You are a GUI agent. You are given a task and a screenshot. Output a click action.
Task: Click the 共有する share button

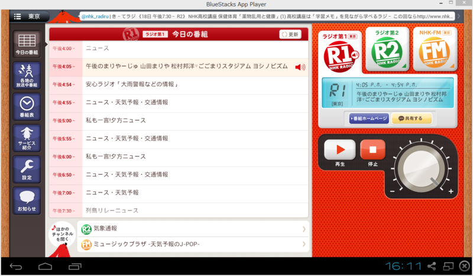[x=412, y=118]
